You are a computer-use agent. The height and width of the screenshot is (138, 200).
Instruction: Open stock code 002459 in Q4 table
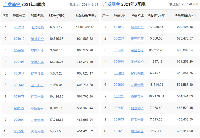19,50
